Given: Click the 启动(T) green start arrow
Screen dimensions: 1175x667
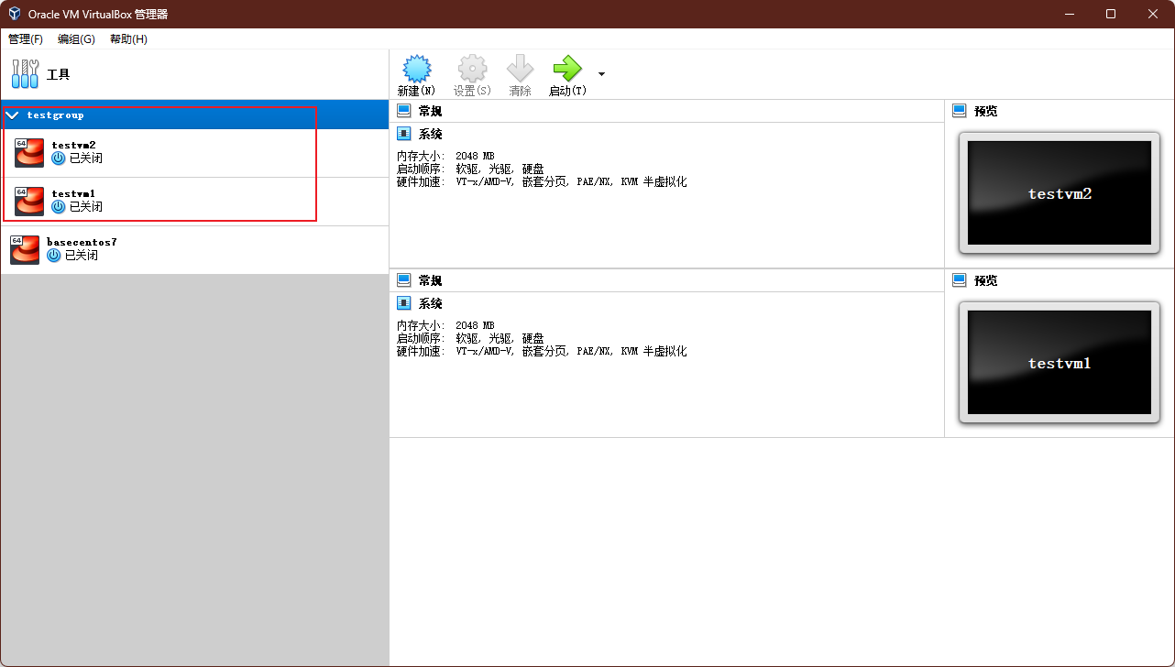Looking at the screenshot, I should click(567, 69).
